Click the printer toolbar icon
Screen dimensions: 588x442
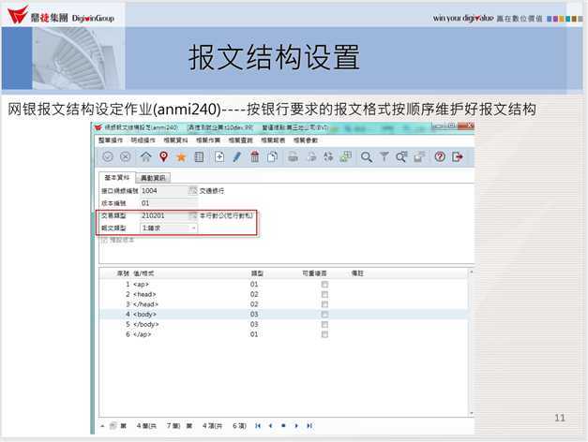pos(293,157)
